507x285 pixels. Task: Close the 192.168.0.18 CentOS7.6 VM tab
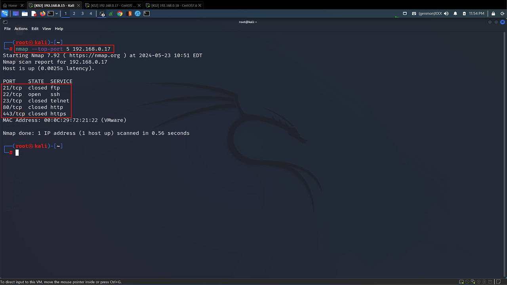(x=200, y=6)
